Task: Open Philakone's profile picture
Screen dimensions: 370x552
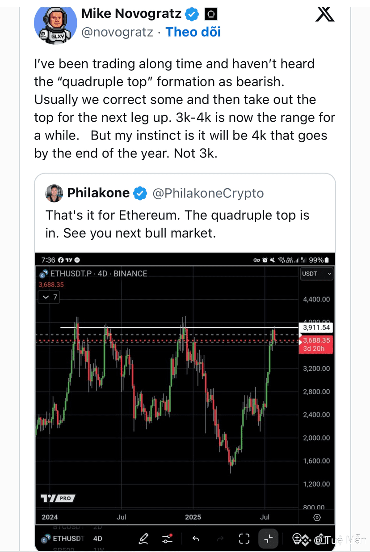Action: [x=54, y=193]
